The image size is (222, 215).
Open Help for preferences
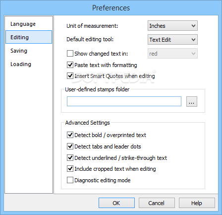coord(197,203)
